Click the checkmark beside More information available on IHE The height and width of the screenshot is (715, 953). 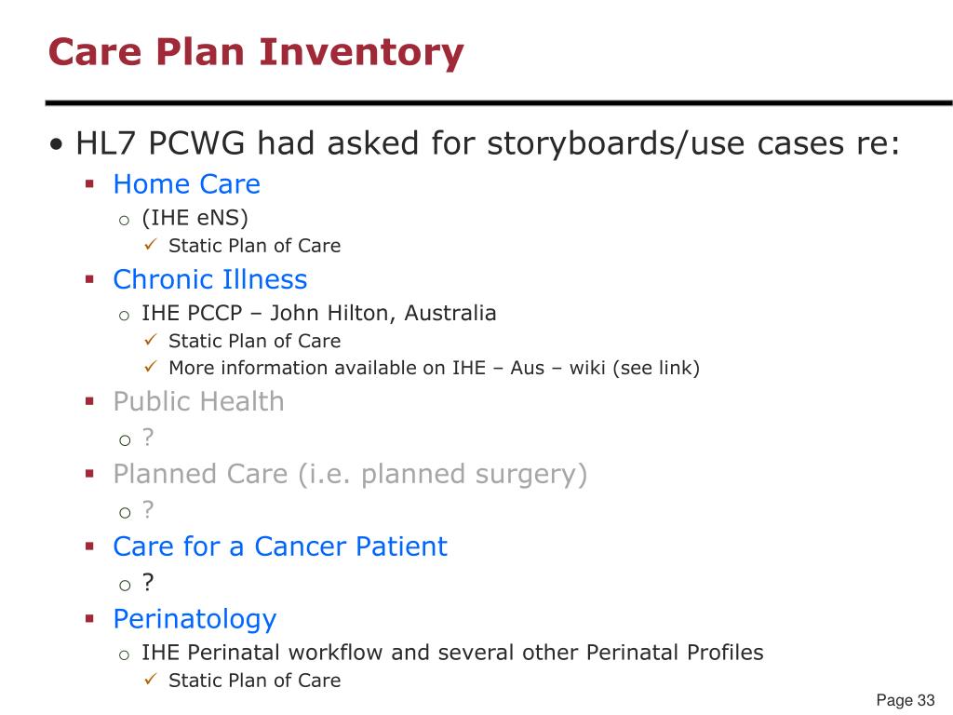[151, 367]
